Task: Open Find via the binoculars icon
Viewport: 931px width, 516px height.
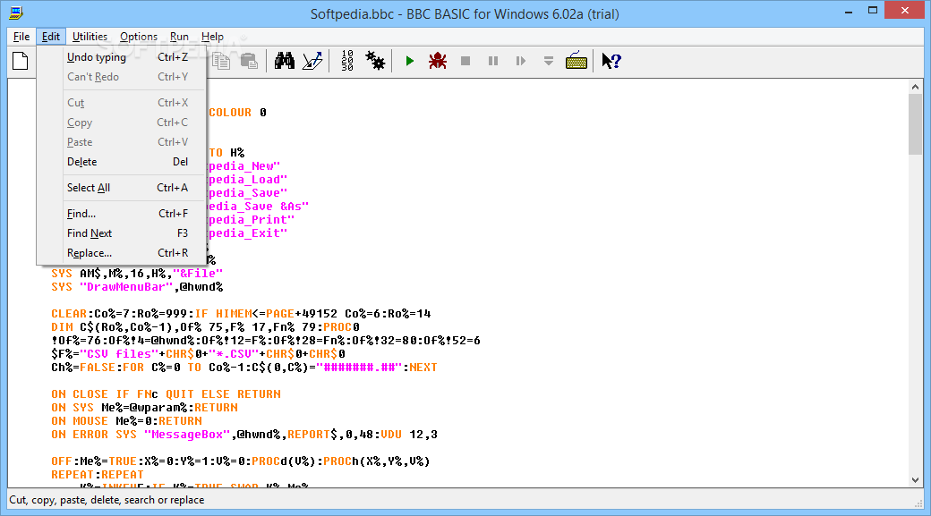Action: pos(285,61)
